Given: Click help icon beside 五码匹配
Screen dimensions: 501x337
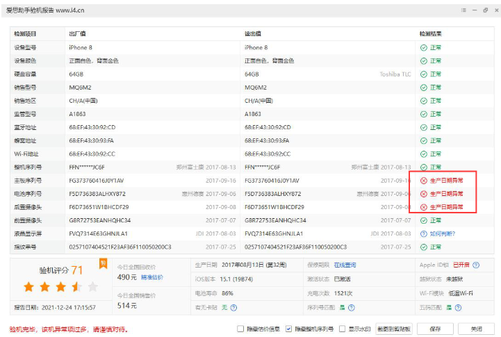Looking at the screenshot, I should [458, 308].
